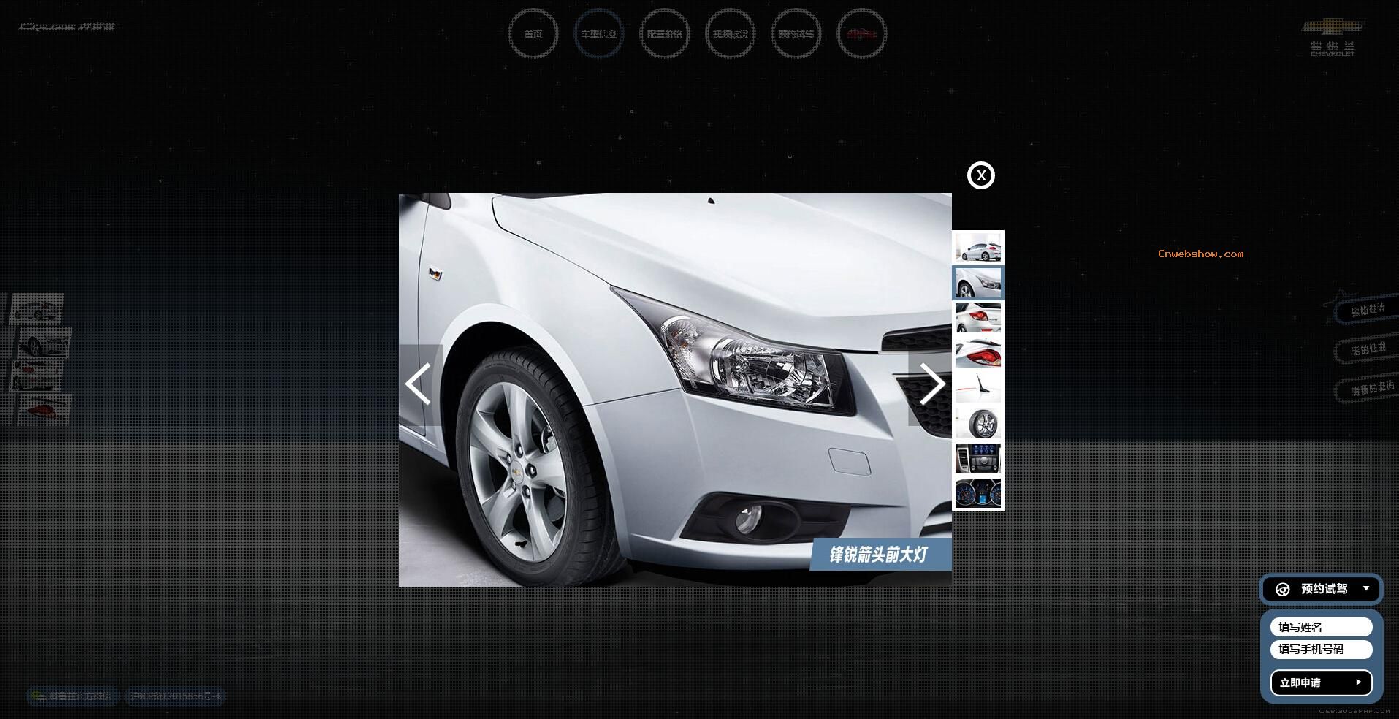The image size is (1399, 719).
Task: Select the rear quarter view thumbnail
Action: tap(978, 319)
